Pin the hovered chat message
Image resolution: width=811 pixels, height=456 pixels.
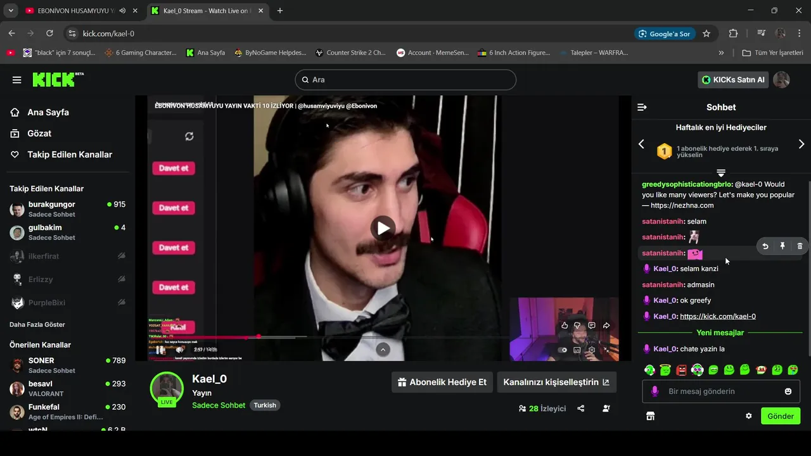click(782, 246)
